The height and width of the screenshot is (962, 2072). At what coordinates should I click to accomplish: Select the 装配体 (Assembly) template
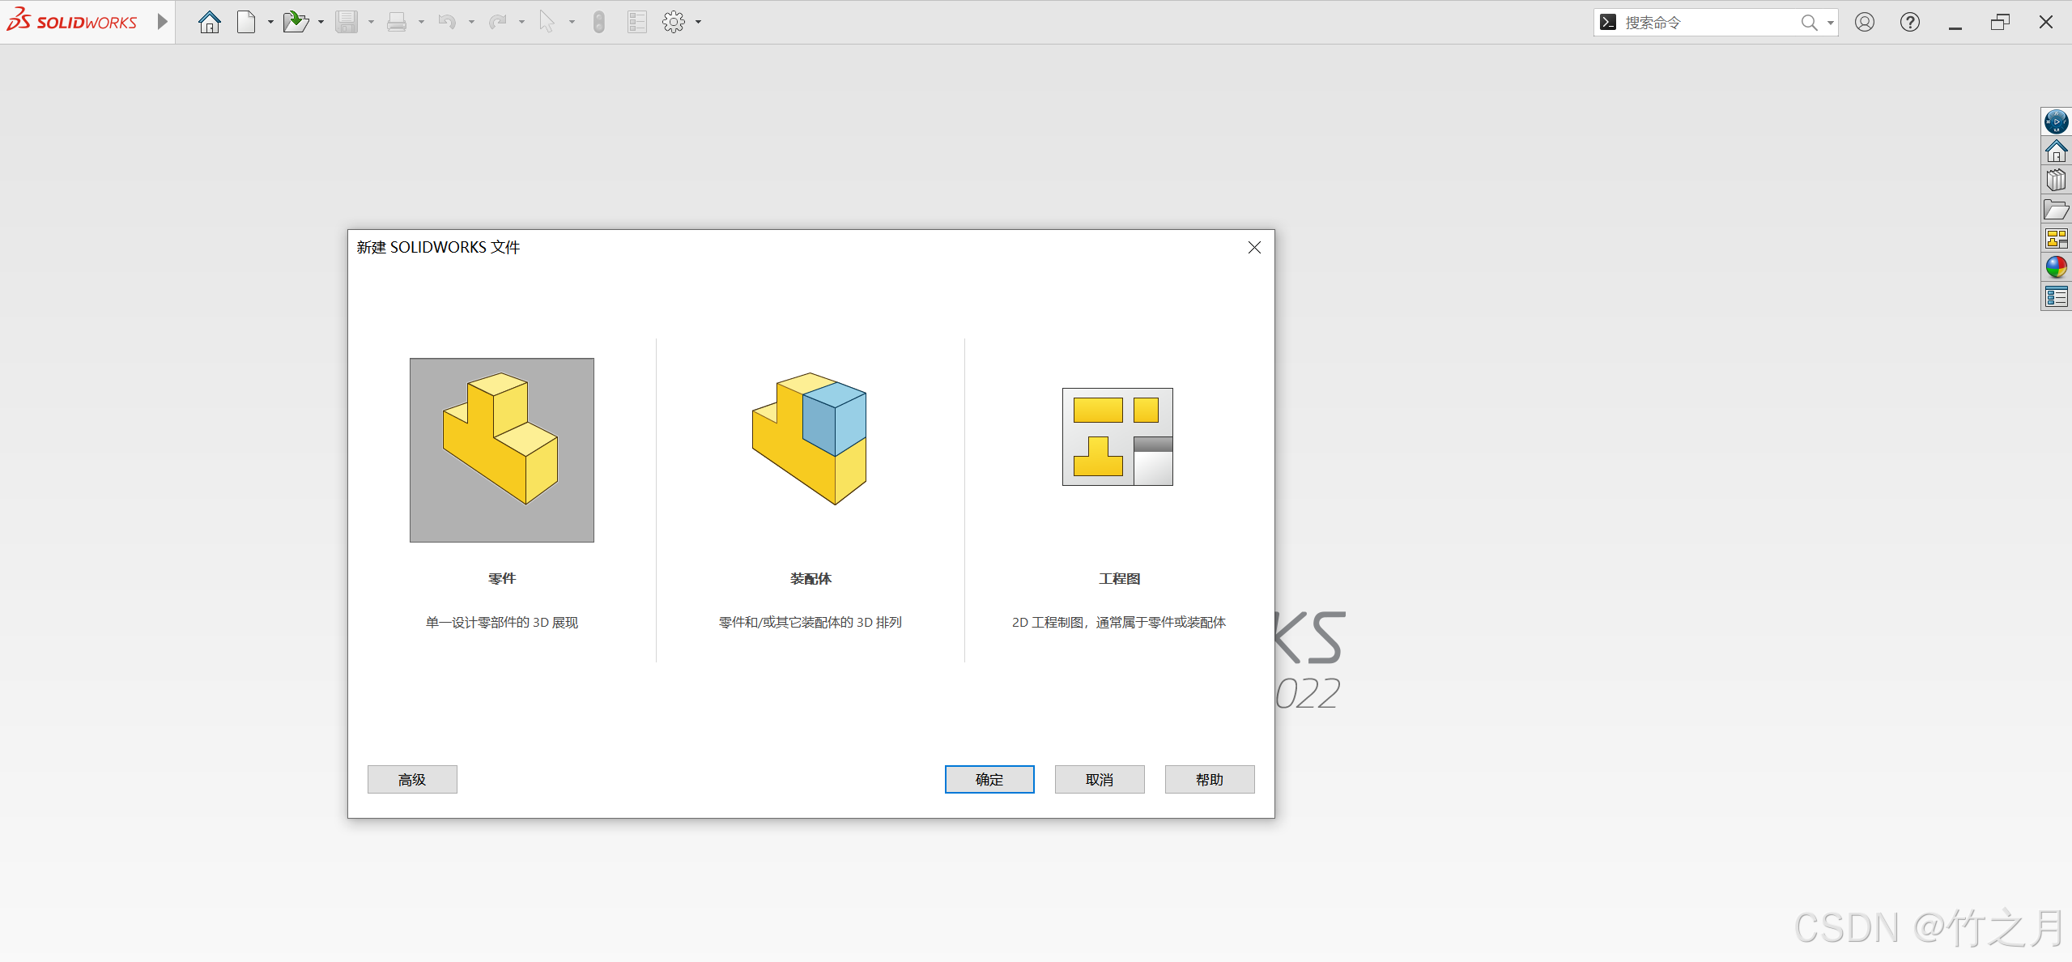pos(810,439)
